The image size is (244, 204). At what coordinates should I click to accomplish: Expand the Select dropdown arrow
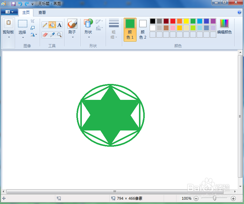[23, 37]
